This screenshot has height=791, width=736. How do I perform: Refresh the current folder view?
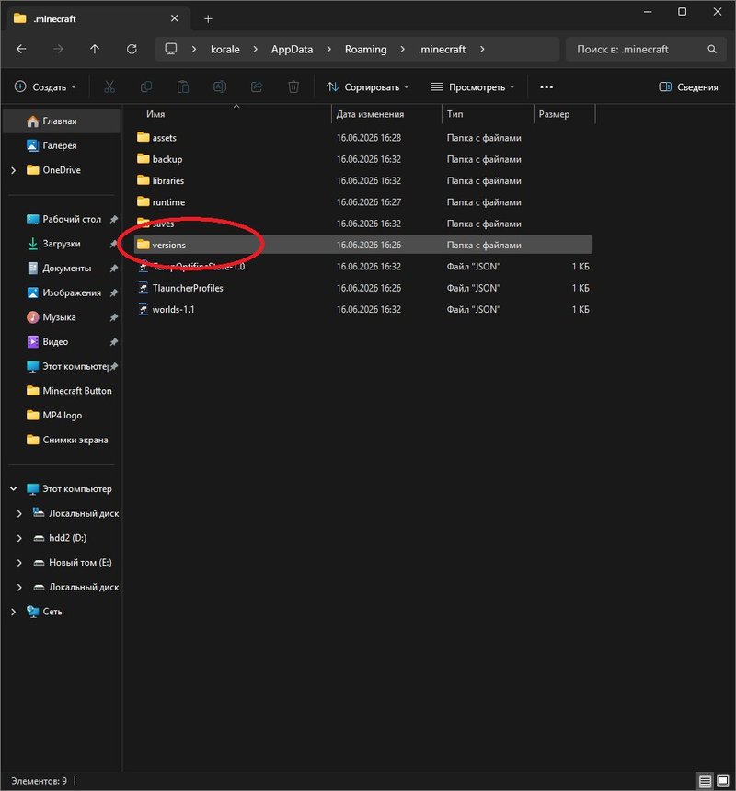pyautogui.click(x=132, y=49)
